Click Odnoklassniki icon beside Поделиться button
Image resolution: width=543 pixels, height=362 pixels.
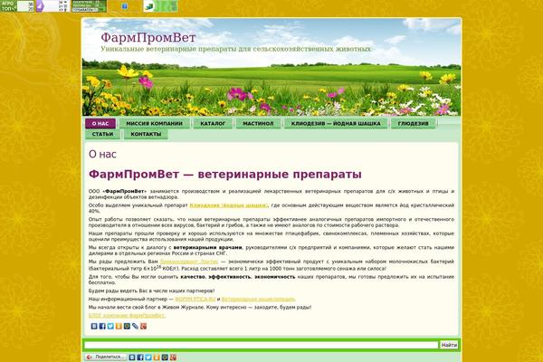pos(157,357)
